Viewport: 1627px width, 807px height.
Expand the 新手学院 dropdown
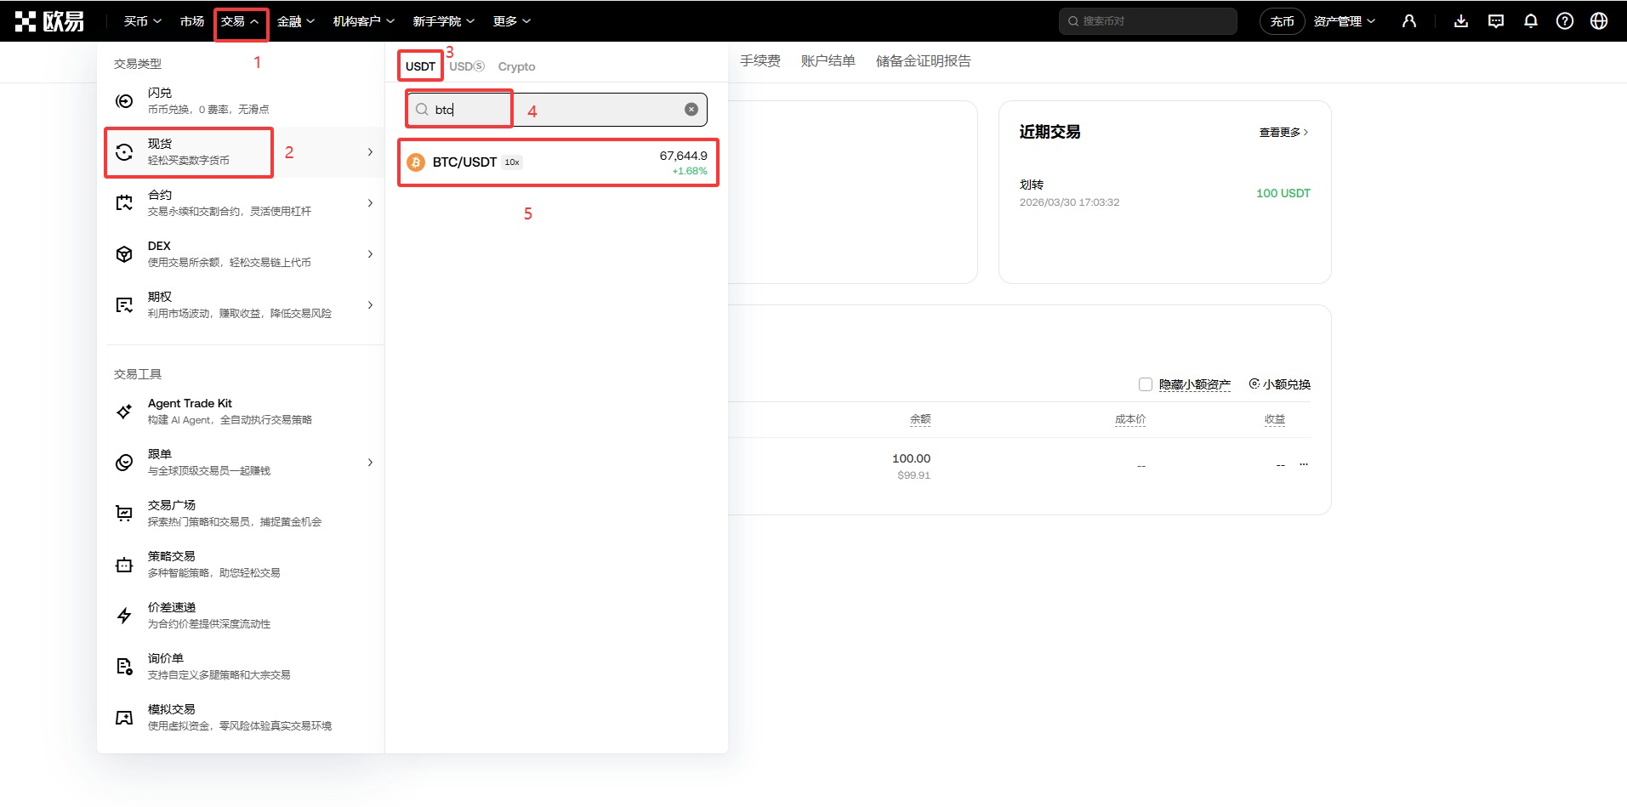[444, 21]
